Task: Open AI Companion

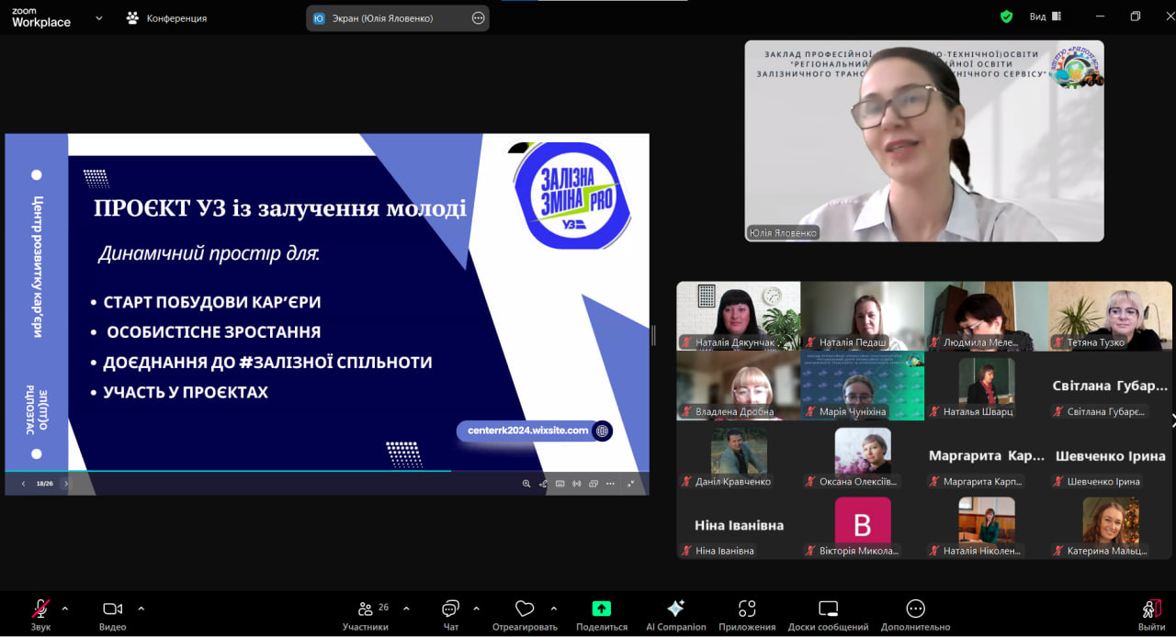Action: pyautogui.click(x=675, y=614)
